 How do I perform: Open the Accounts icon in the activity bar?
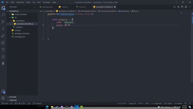(x=3, y=91)
